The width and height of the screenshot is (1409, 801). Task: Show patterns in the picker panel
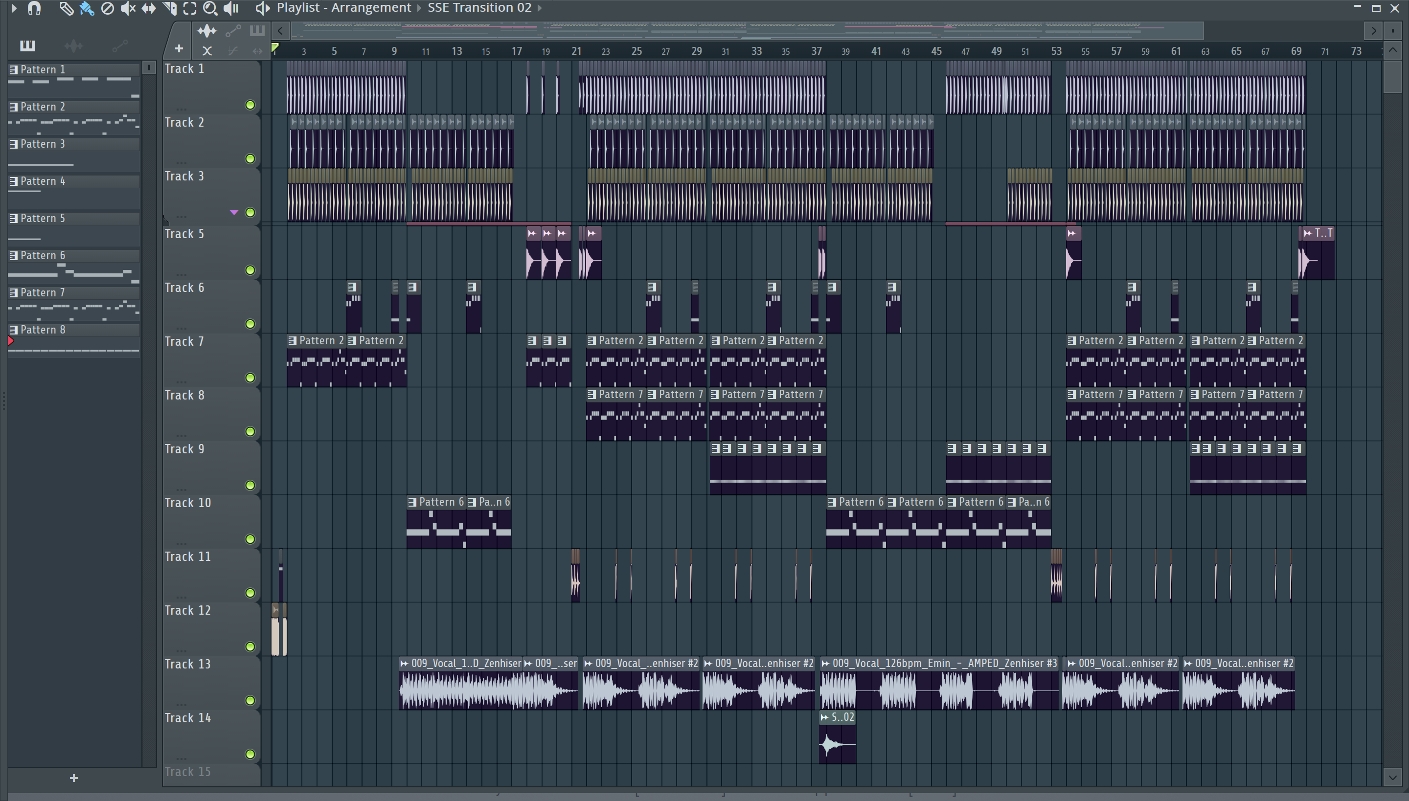pos(27,45)
